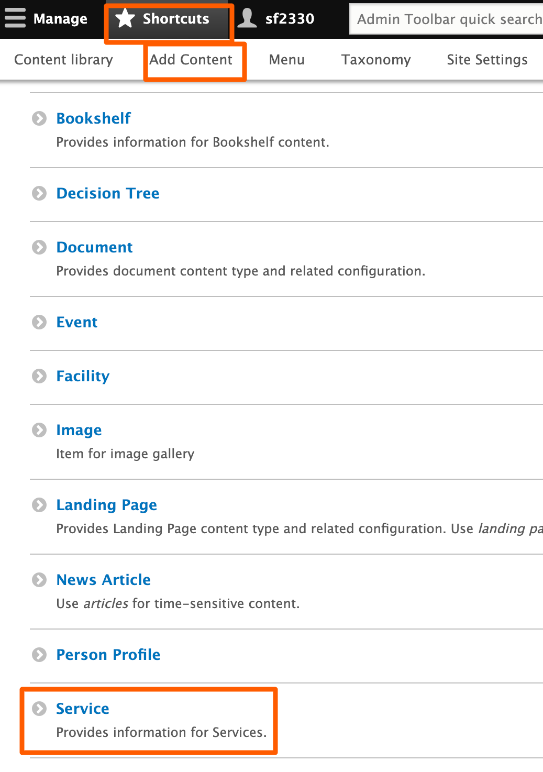Screen dimensions: 543x772
Task: Click the arrow icon next to Bookshelf
Action: 39,118
